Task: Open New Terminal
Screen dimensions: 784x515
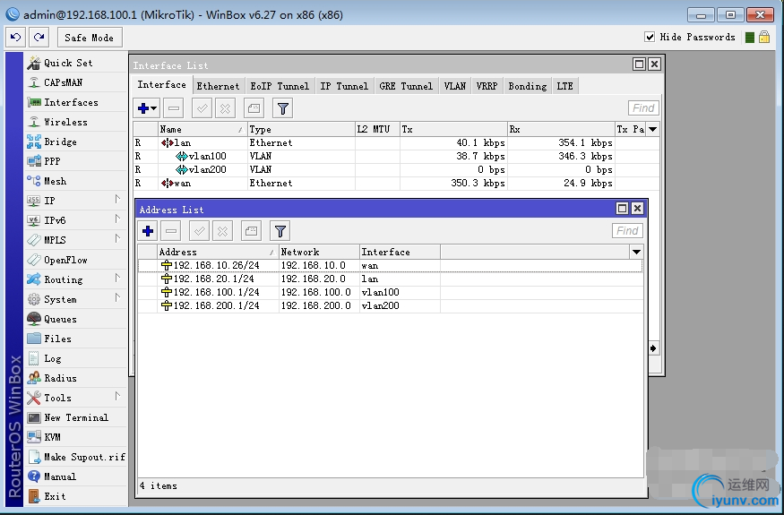Action: [76, 417]
